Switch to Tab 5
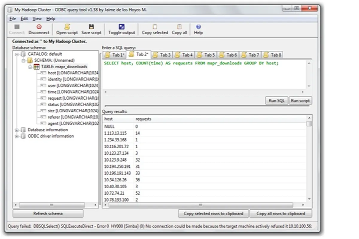Screen dimensions: 359x239 206,55
